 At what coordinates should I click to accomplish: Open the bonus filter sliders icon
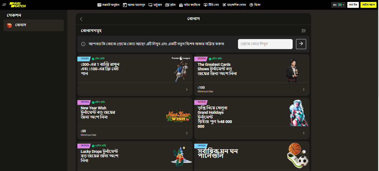(304, 31)
